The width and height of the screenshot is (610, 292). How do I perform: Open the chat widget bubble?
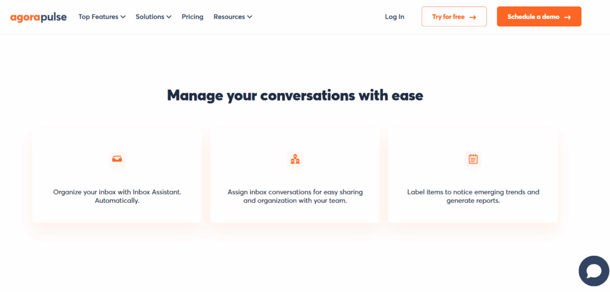[594, 271]
